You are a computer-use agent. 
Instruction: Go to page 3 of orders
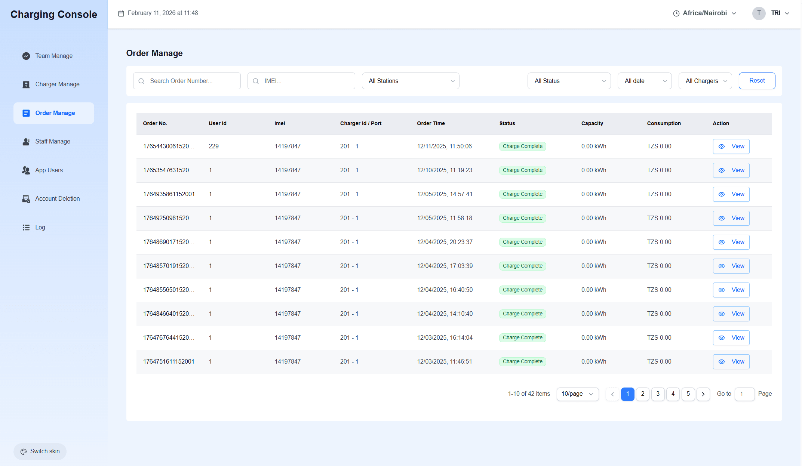[x=658, y=394]
